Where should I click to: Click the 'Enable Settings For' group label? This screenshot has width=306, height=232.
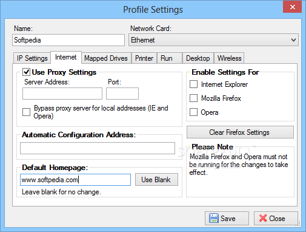click(x=225, y=72)
